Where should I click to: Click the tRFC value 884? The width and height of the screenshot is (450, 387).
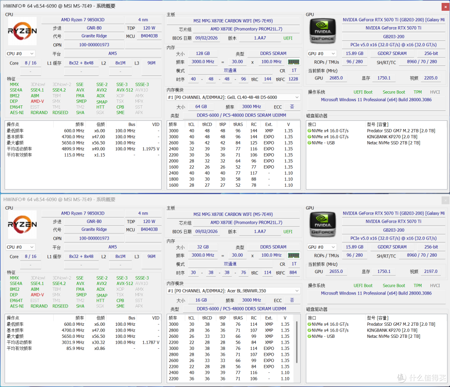pos(293,272)
